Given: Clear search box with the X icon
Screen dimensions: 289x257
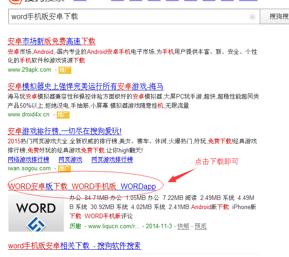Looking at the screenshot, I should pyautogui.click(x=252, y=17).
